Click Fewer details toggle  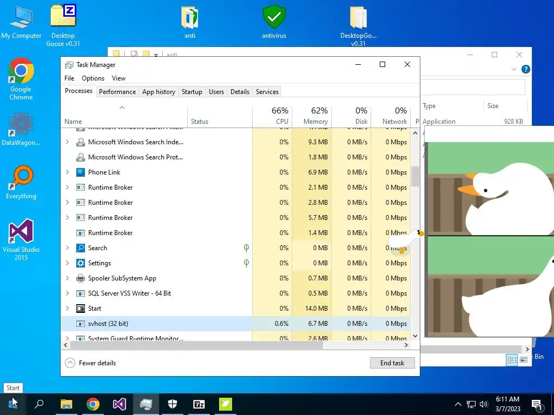click(x=90, y=363)
